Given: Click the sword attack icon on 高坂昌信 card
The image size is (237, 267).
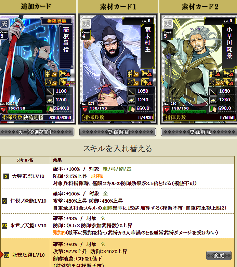Looking at the screenshot, I should [50, 92].
